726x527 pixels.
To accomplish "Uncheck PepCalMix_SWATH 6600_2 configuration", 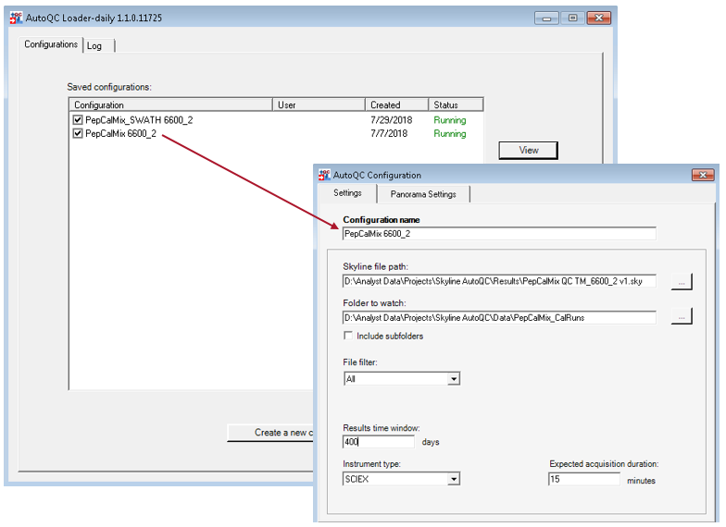I will click(78, 120).
